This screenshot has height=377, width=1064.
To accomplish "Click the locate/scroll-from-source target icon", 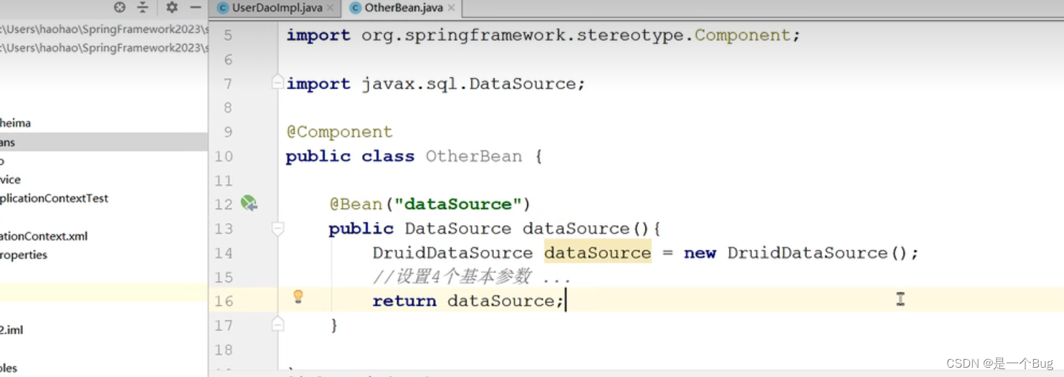I will pos(120,8).
